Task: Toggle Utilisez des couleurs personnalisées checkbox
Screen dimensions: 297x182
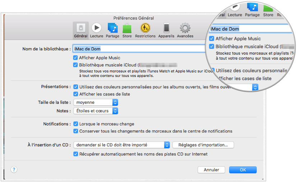Action: click(75, 87)
